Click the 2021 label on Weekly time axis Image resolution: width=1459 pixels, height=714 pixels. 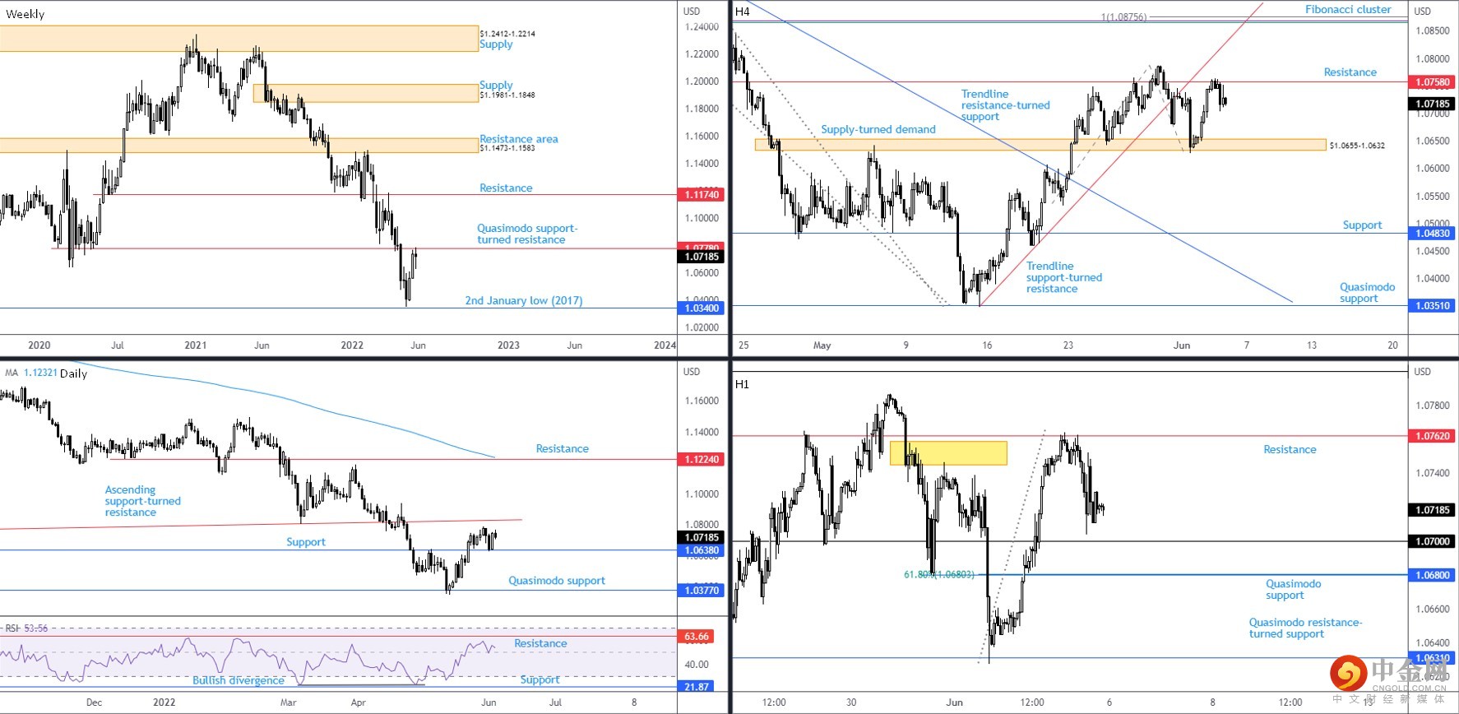(196, 345)
